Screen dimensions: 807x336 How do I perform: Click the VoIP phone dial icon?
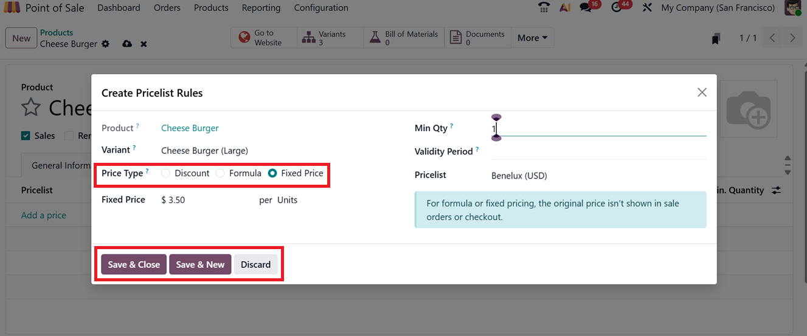(x=544, y=8)
